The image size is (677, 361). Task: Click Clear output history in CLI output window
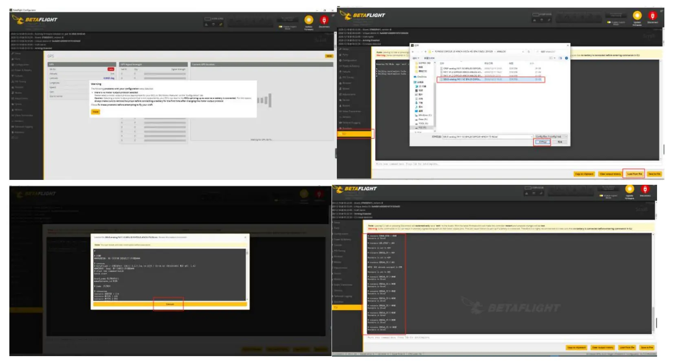(x=602, y=348)
